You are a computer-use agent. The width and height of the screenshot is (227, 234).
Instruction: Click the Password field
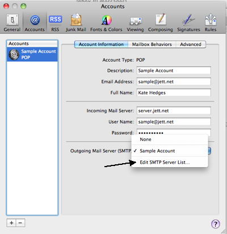click(174, 133)
